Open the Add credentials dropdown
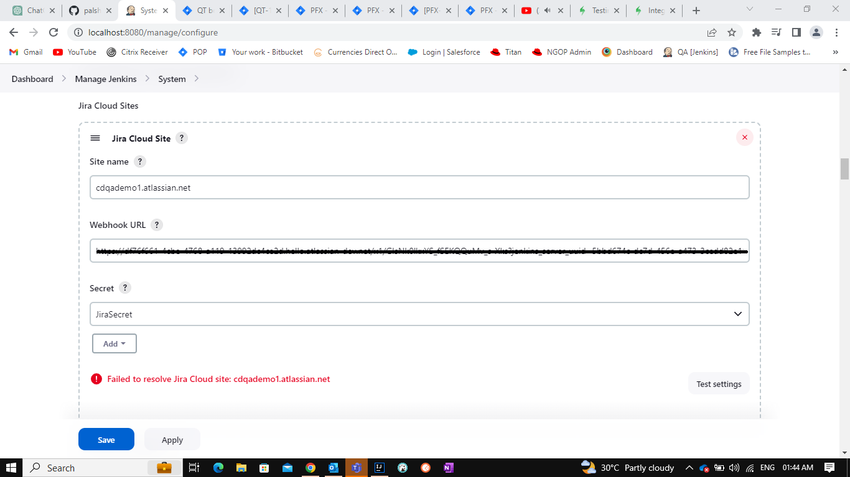 (x=114, y=343)
